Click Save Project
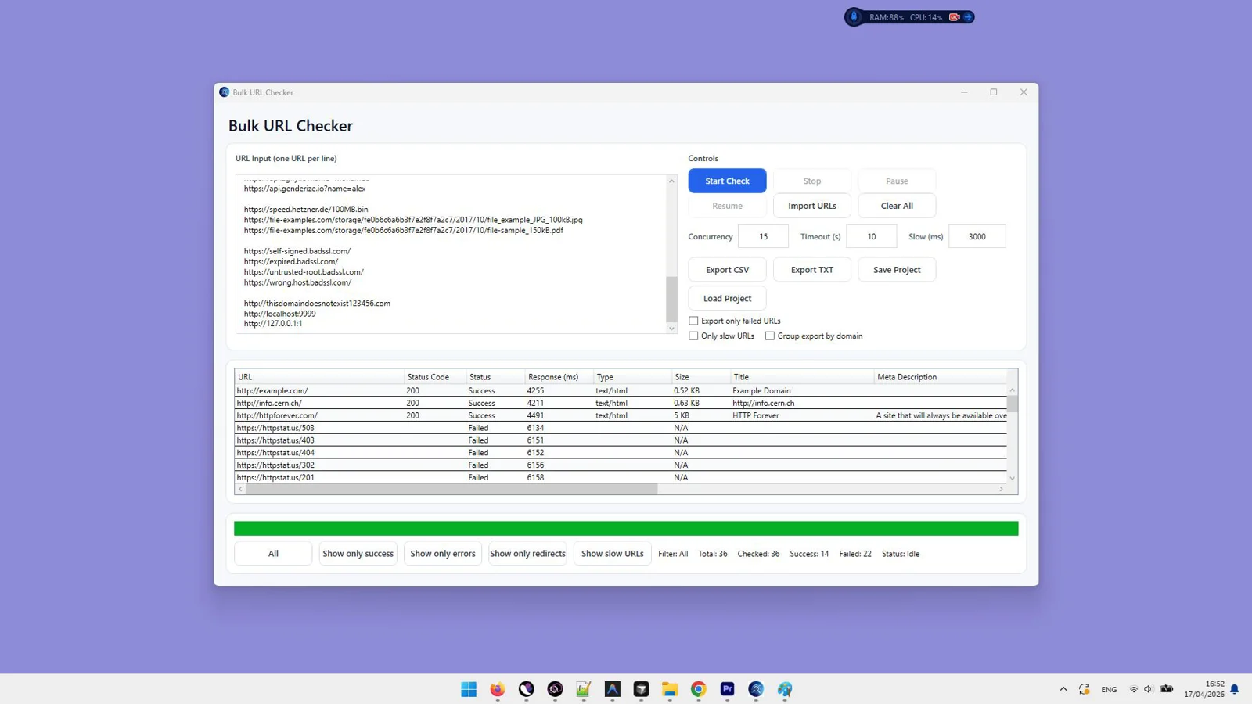Image resolution: width=1252 pixels, height=704 pixels. pyautogui.click(x=897, y=270)
